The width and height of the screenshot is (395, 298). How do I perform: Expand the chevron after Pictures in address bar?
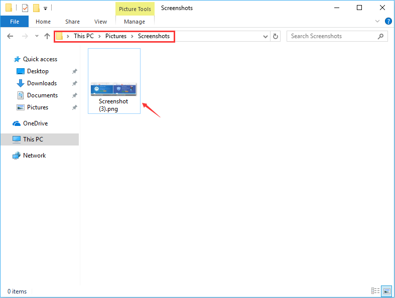point(132,37)
